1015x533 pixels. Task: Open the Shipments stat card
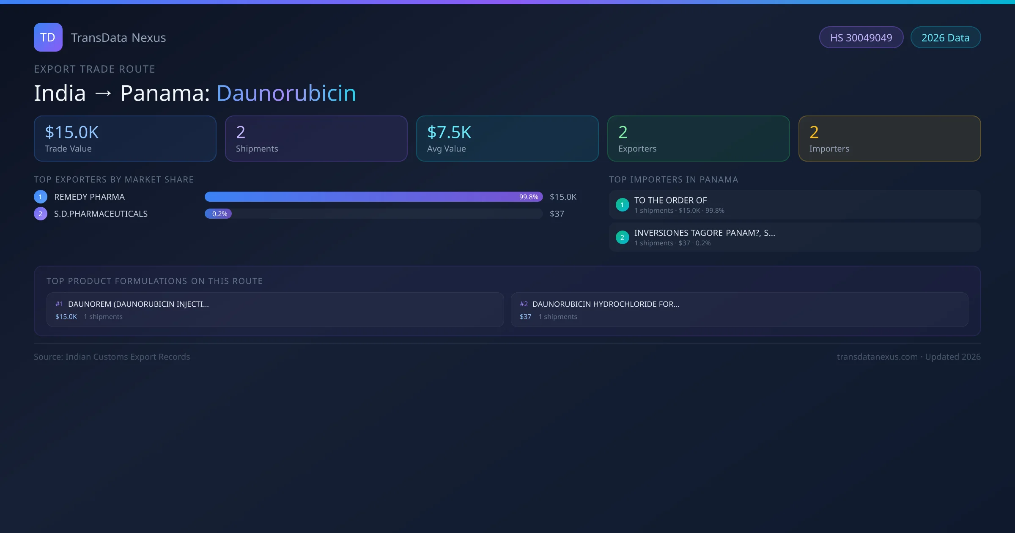coord(316,139)
